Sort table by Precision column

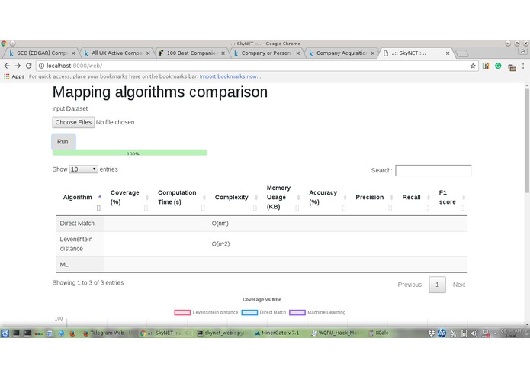[x=372, y=197]
